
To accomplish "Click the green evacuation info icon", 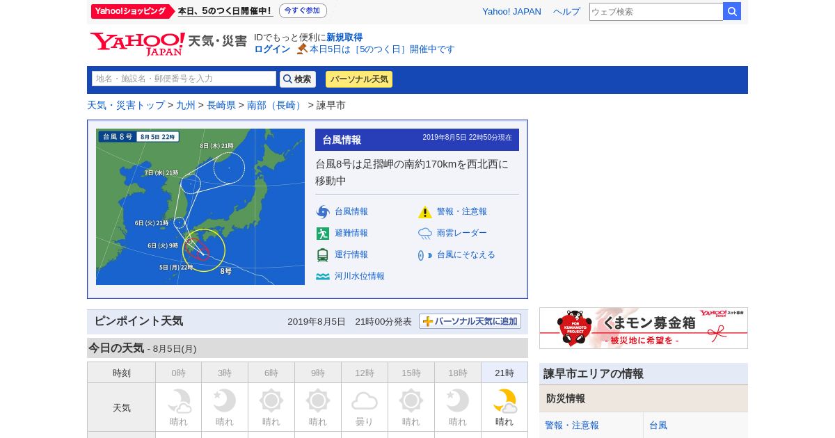I will (x=323, y=234).
